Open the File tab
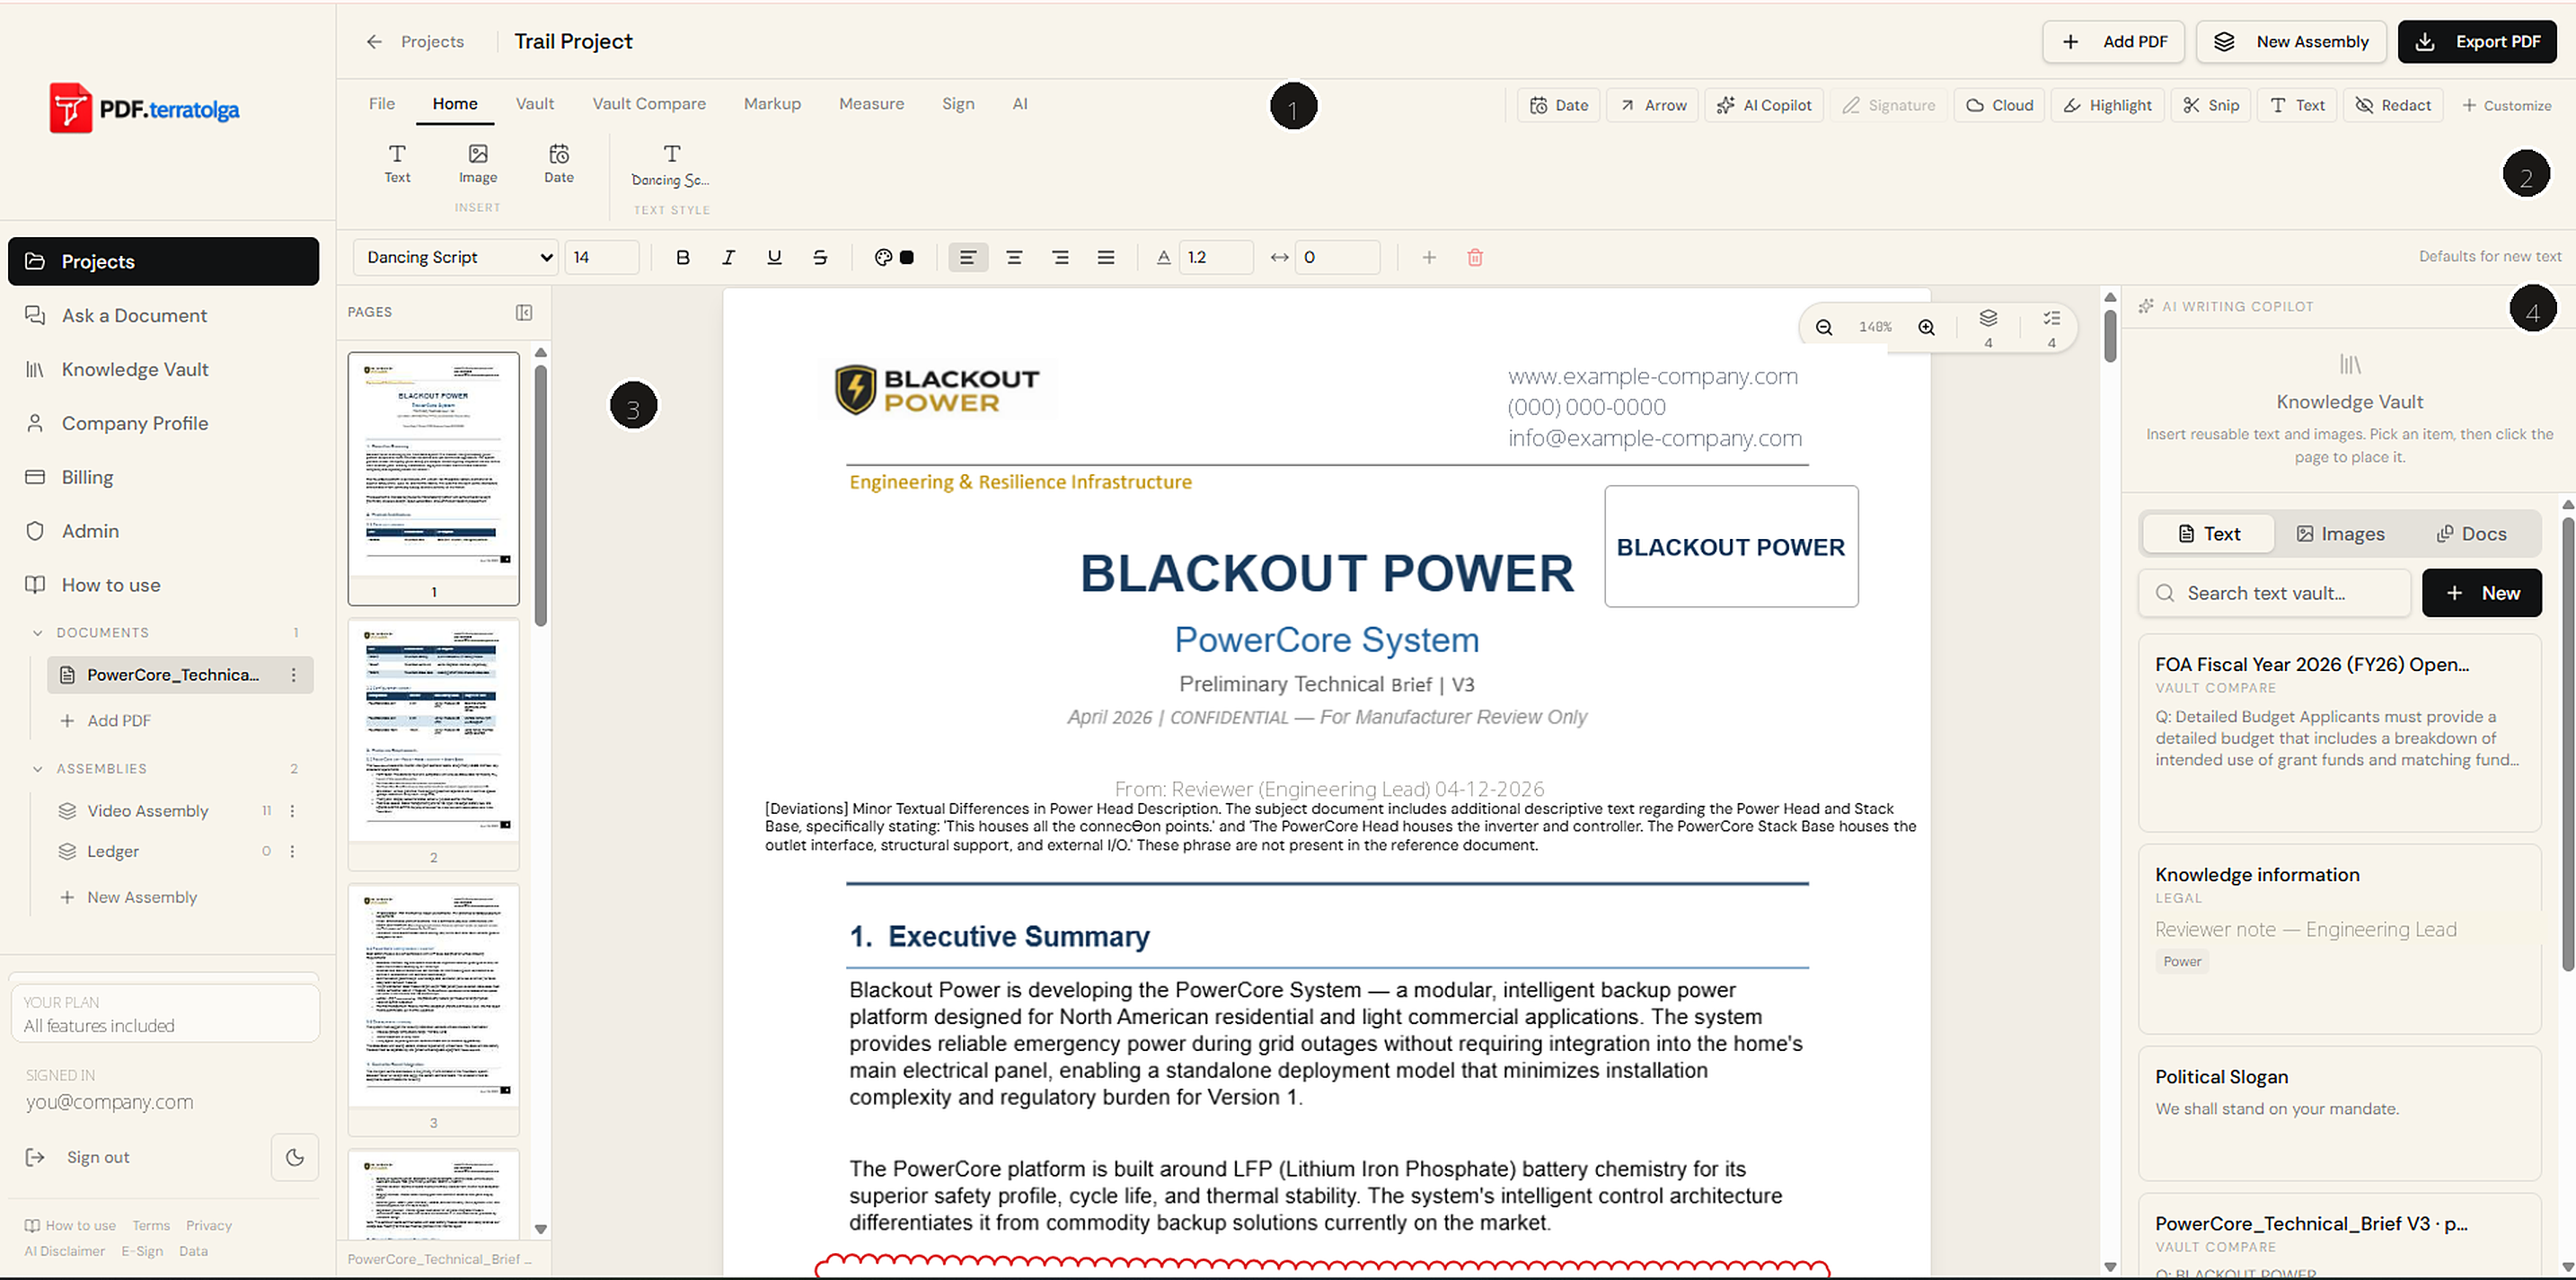 point(382,104)
